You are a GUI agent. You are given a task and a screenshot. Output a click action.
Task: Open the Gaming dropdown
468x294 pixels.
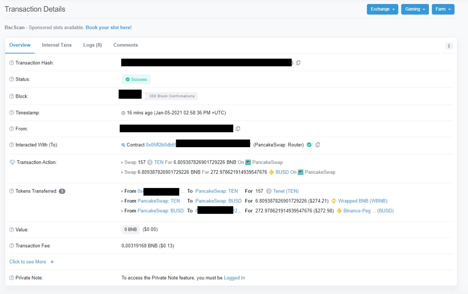[x=415, y=9]
